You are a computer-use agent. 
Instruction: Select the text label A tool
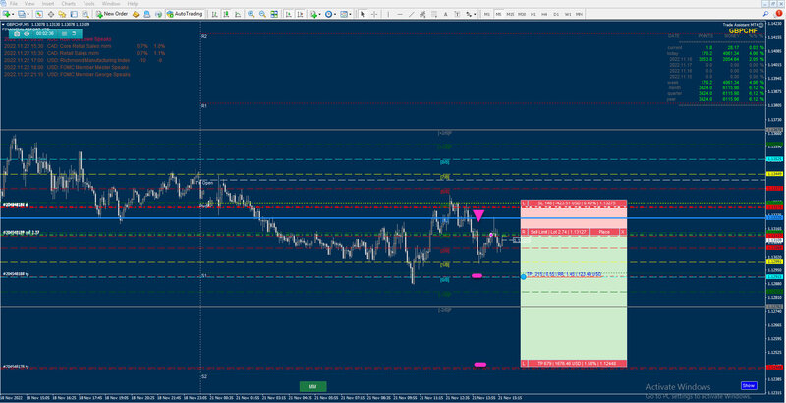[445, 14]
